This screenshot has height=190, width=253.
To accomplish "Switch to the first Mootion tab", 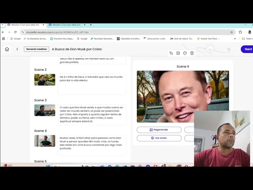I will [26, 25].
